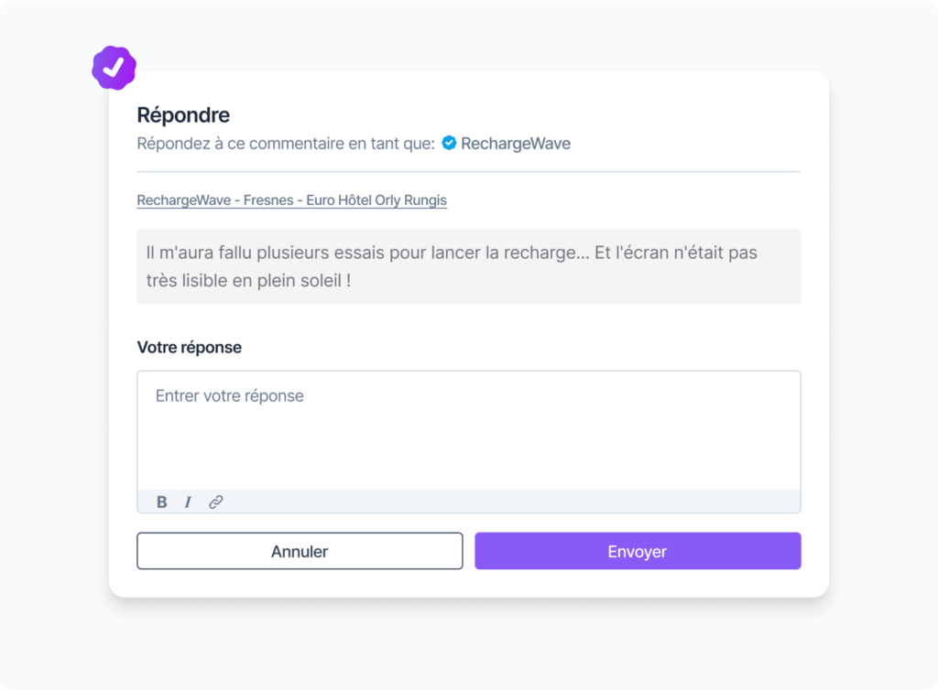This screenshot has height=690, width=938.
Task: Click the Répondre dialog heading
Action: pyautogui.click(x=183, y=114)
